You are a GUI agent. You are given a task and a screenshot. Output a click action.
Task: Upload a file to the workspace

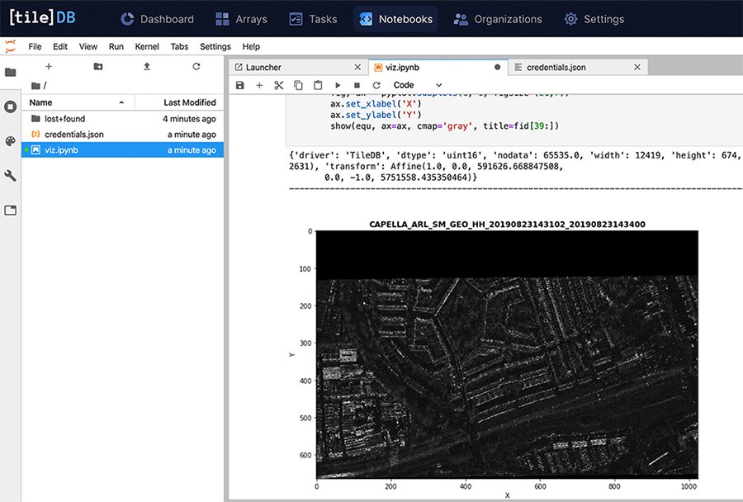[x=147, y=67]
